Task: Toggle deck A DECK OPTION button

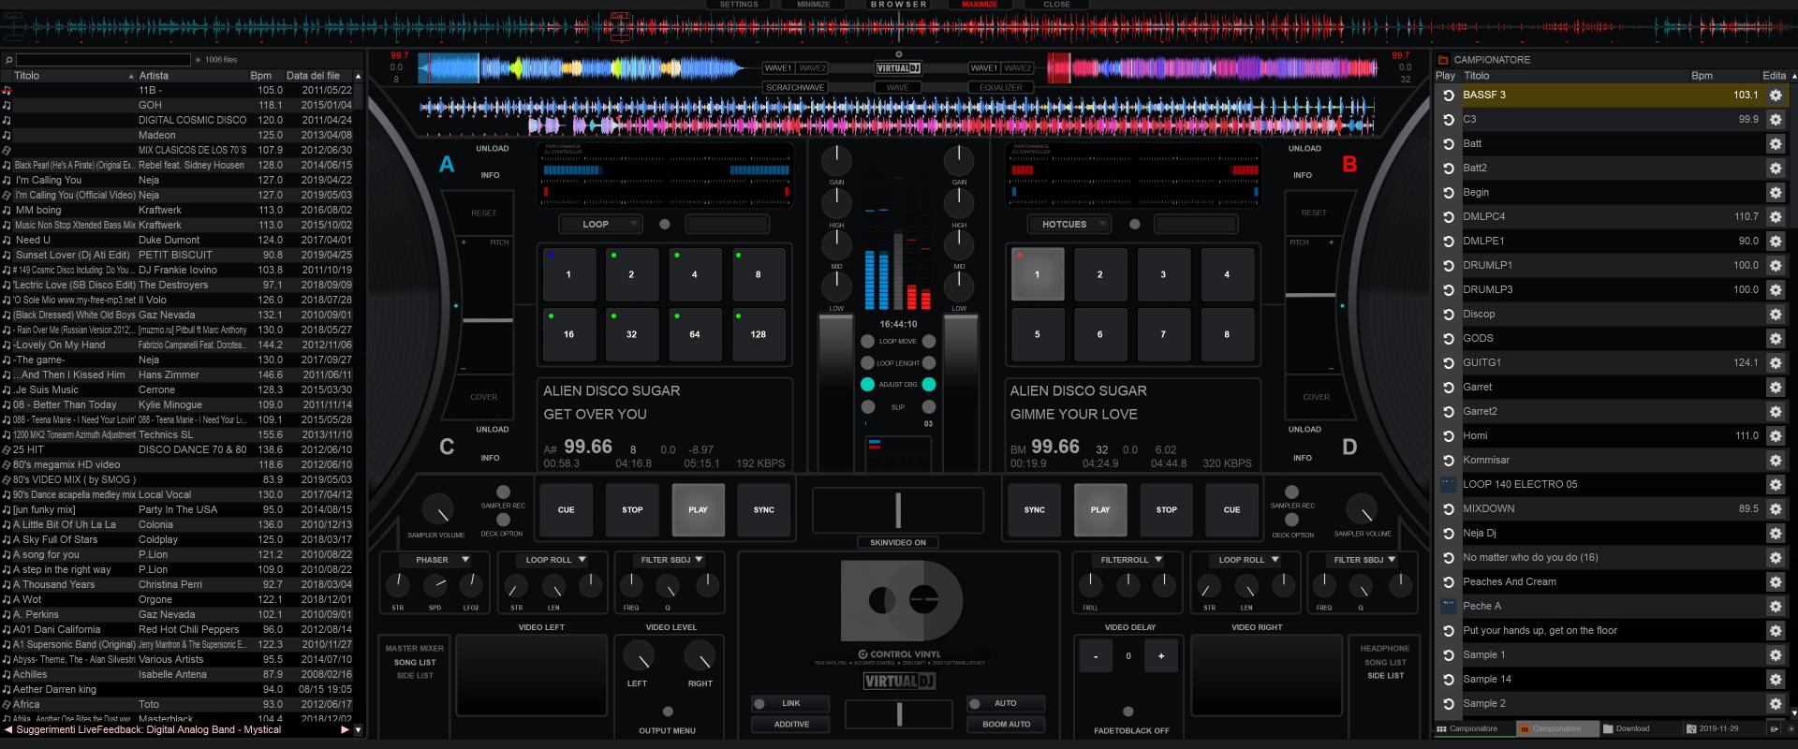Action: 503,520
